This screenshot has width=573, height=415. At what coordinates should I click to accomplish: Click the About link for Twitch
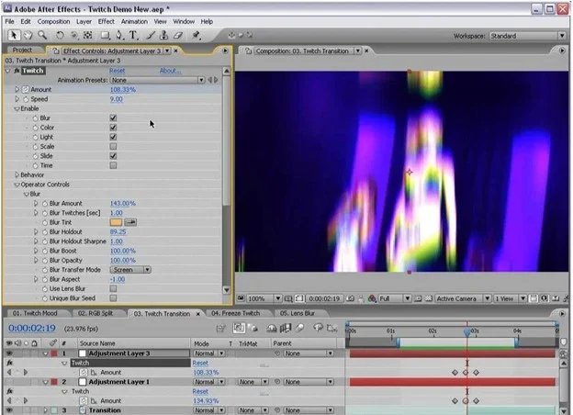(170, 71)
